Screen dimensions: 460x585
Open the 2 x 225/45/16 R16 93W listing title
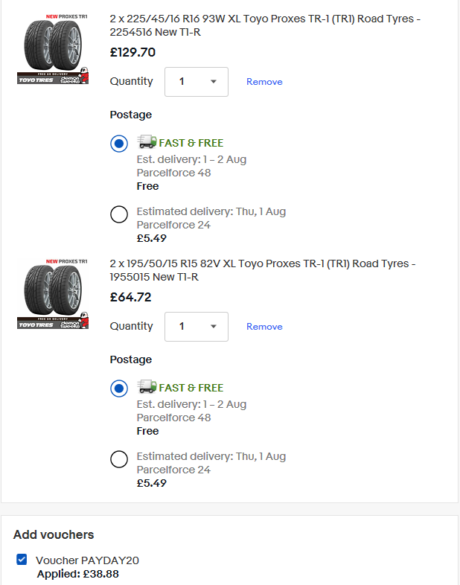pos(265,25)
